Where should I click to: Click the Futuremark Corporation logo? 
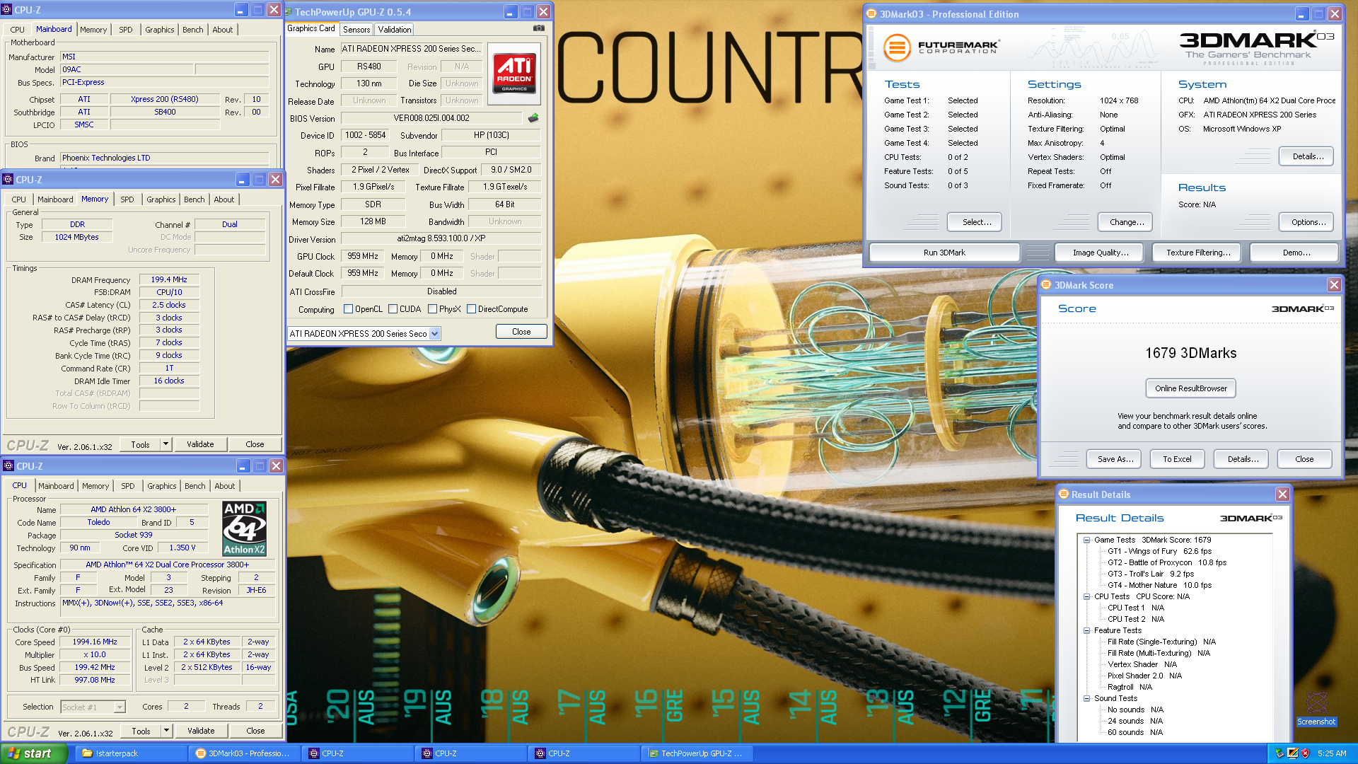pos(941,47)
